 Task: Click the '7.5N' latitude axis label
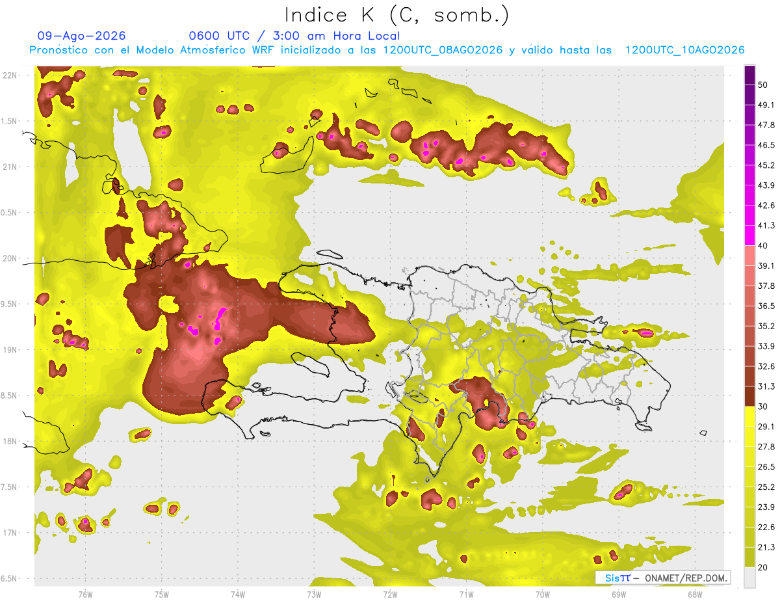coord(8,487)
